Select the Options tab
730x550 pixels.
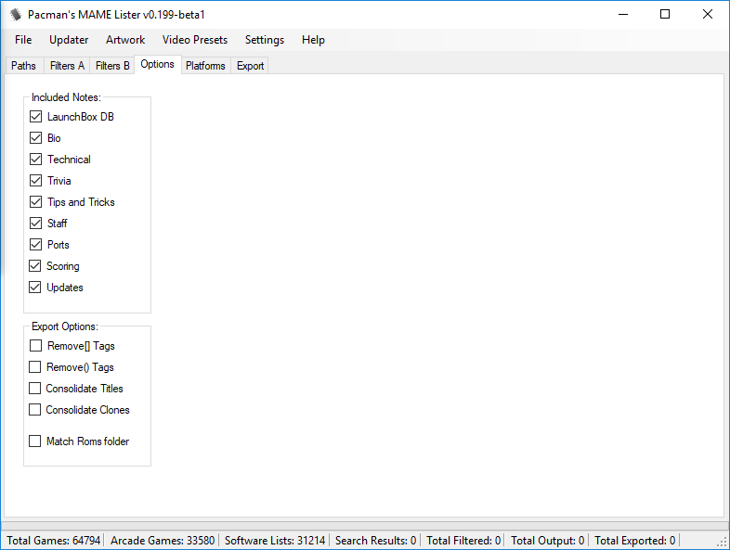click(x=157, y=64)
